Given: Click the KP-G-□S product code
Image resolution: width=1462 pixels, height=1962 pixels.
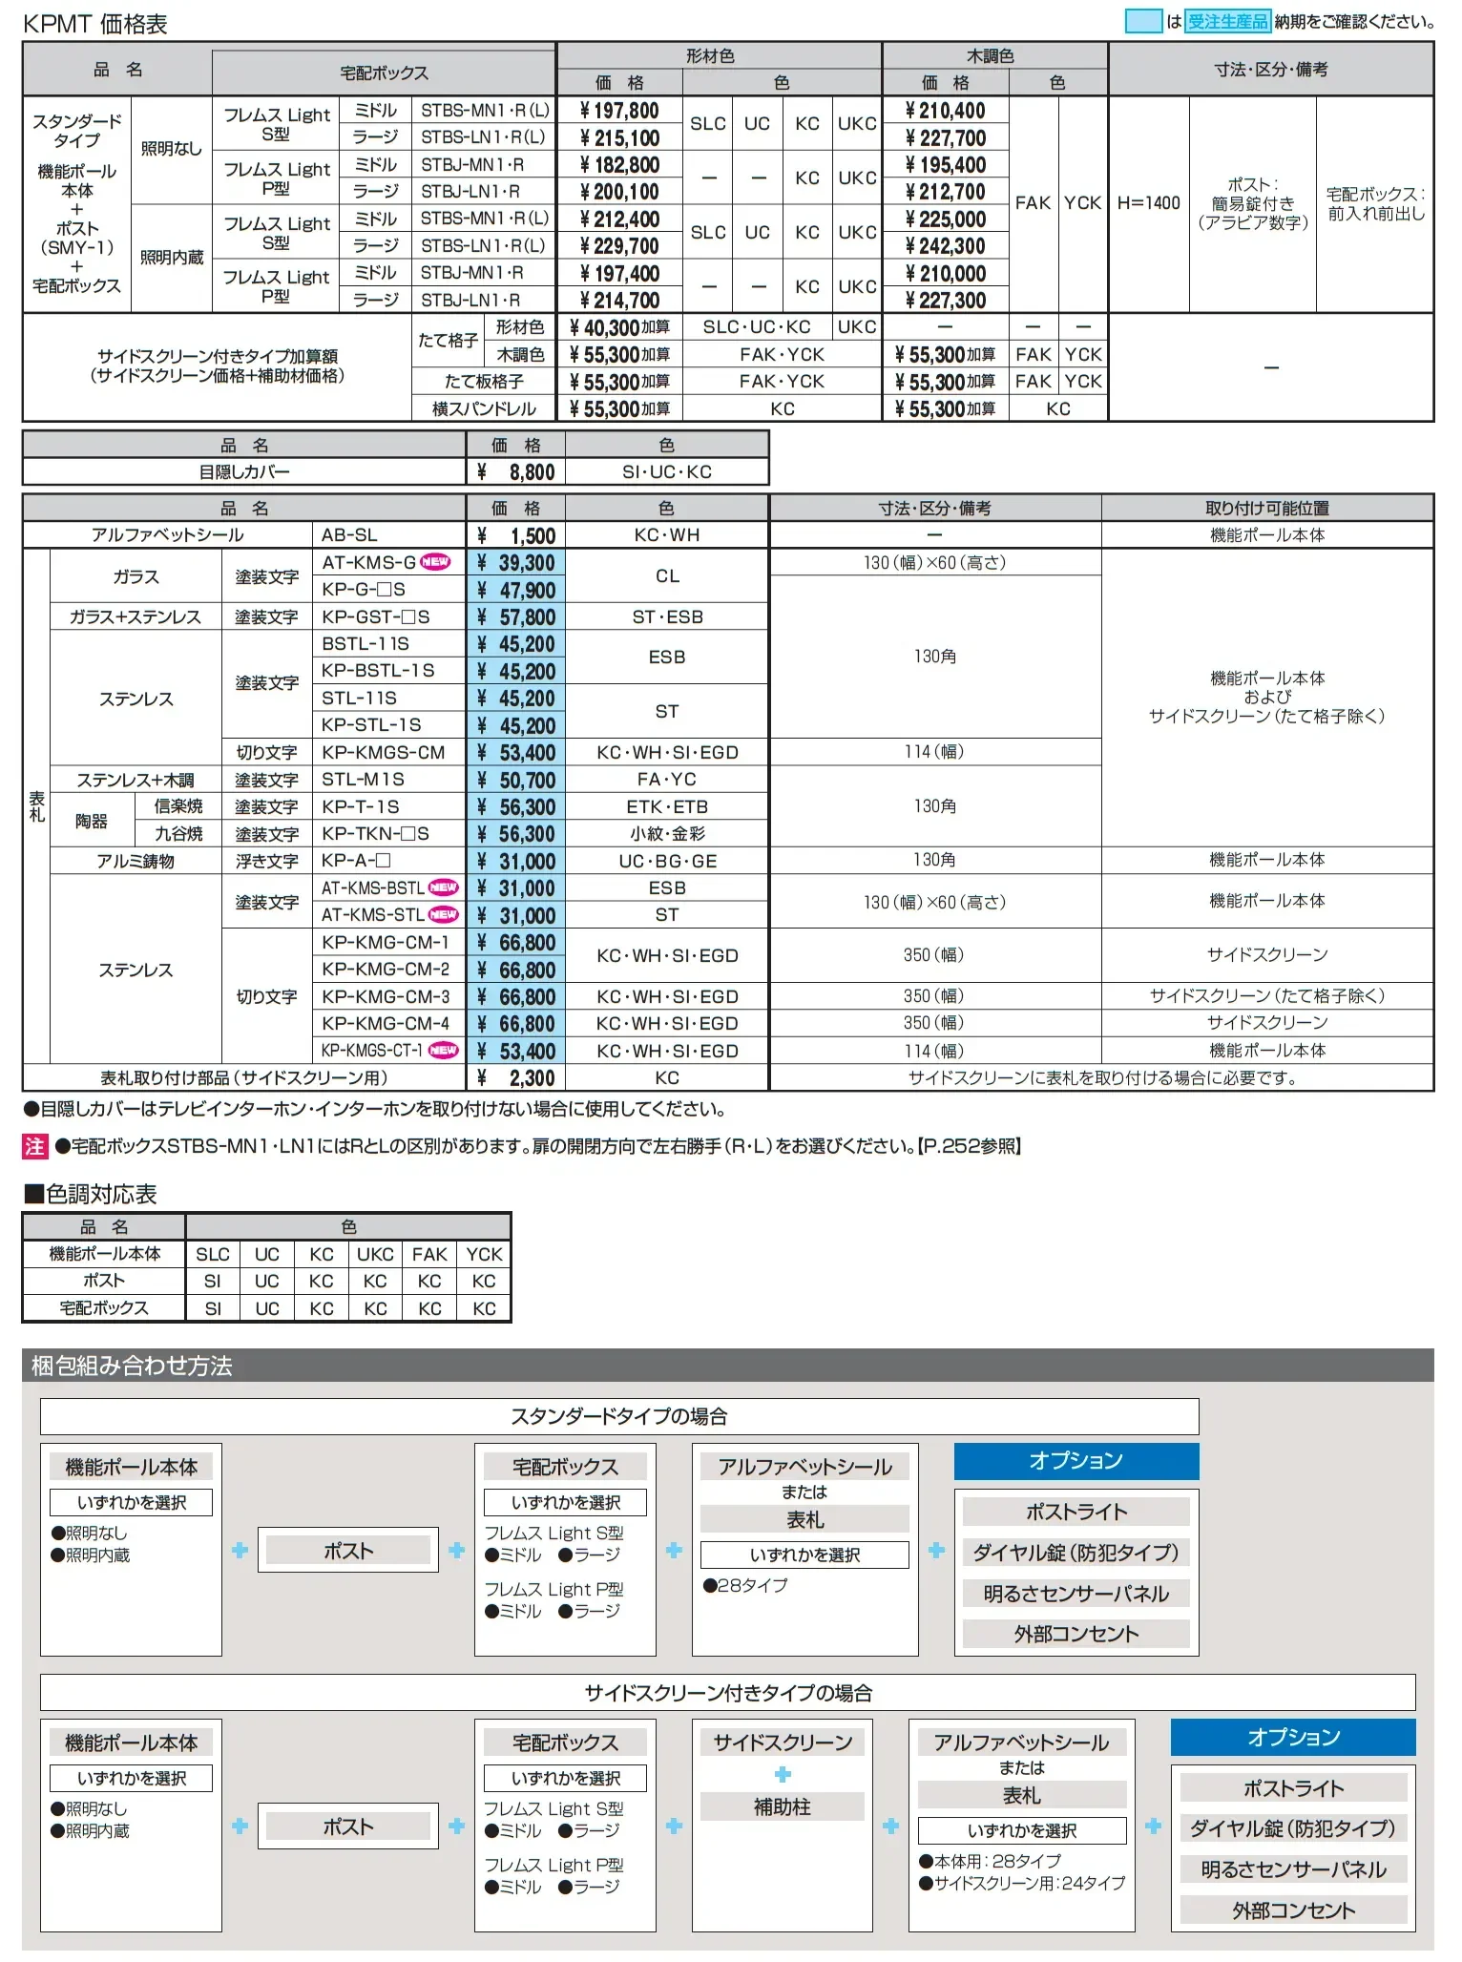Looking at the screenshot, I should (364, 590).
